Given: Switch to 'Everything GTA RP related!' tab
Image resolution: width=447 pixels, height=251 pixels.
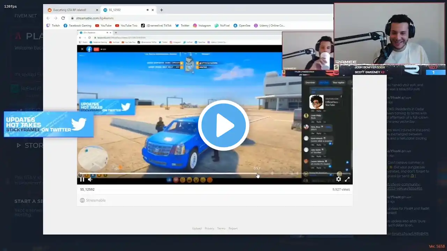Looking at the screenshot, I should 69,10.
